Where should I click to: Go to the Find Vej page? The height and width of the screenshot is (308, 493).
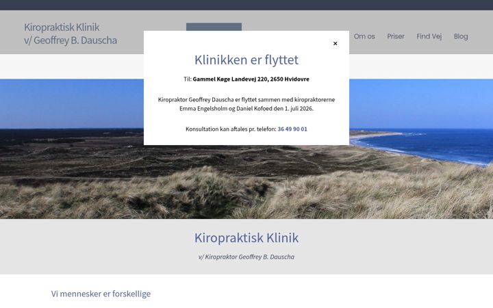(429, 36)
